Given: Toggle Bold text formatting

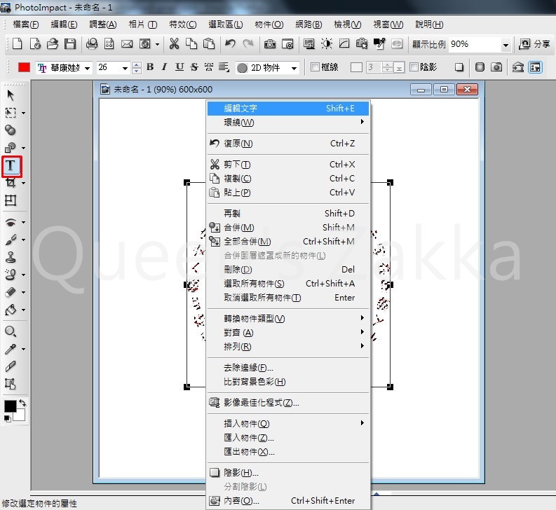Looking at the screenshot, I should point(150,67).
